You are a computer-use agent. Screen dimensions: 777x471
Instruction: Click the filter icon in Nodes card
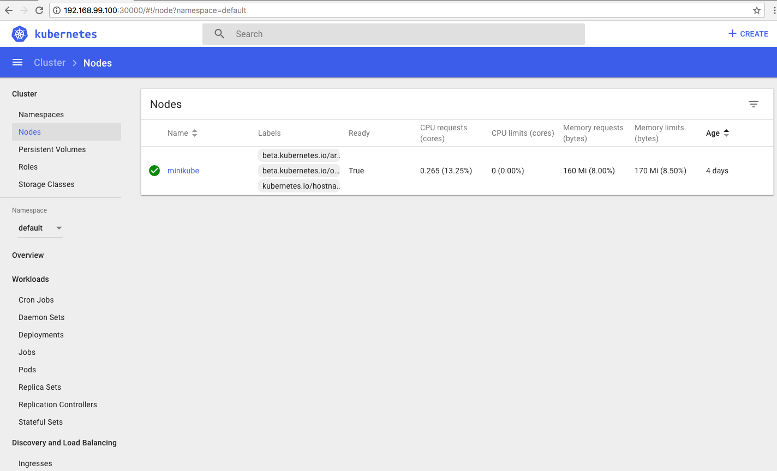point(753,104)
